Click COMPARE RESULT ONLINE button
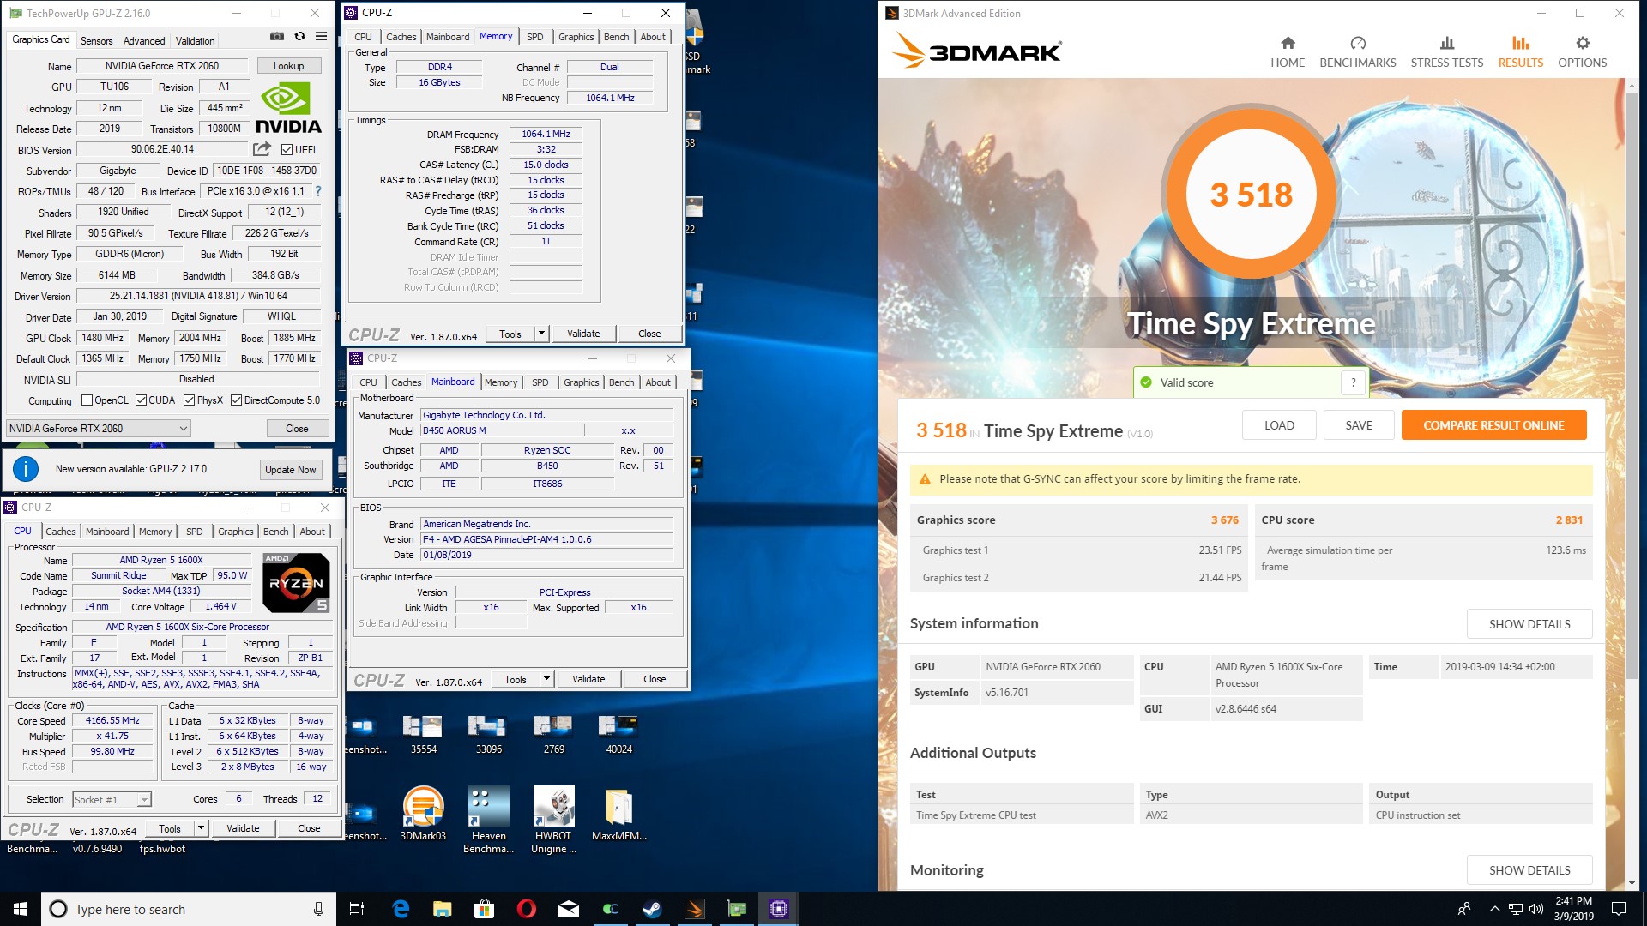The height and width of the screenshot is (926, 1647). tap(1493, 425)
